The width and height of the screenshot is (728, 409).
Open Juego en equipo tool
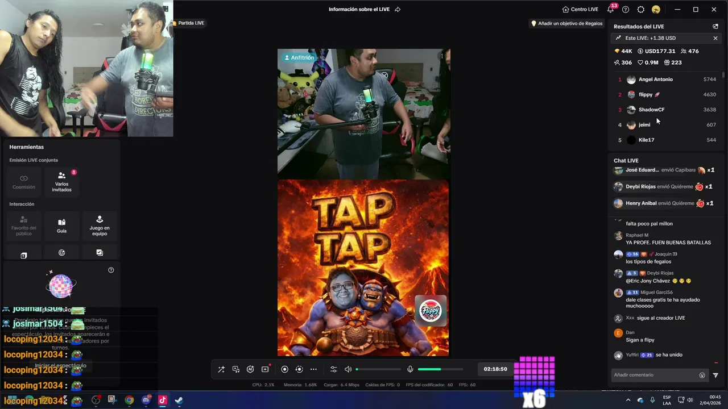point(100,226)
